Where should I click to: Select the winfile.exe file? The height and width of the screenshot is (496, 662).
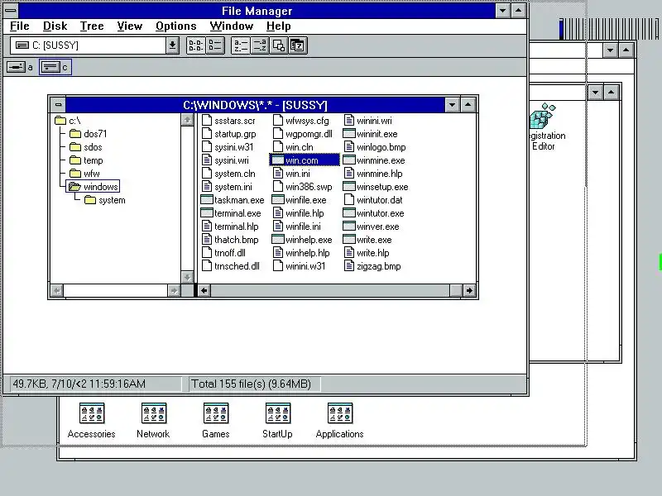(x=300, y=200)
